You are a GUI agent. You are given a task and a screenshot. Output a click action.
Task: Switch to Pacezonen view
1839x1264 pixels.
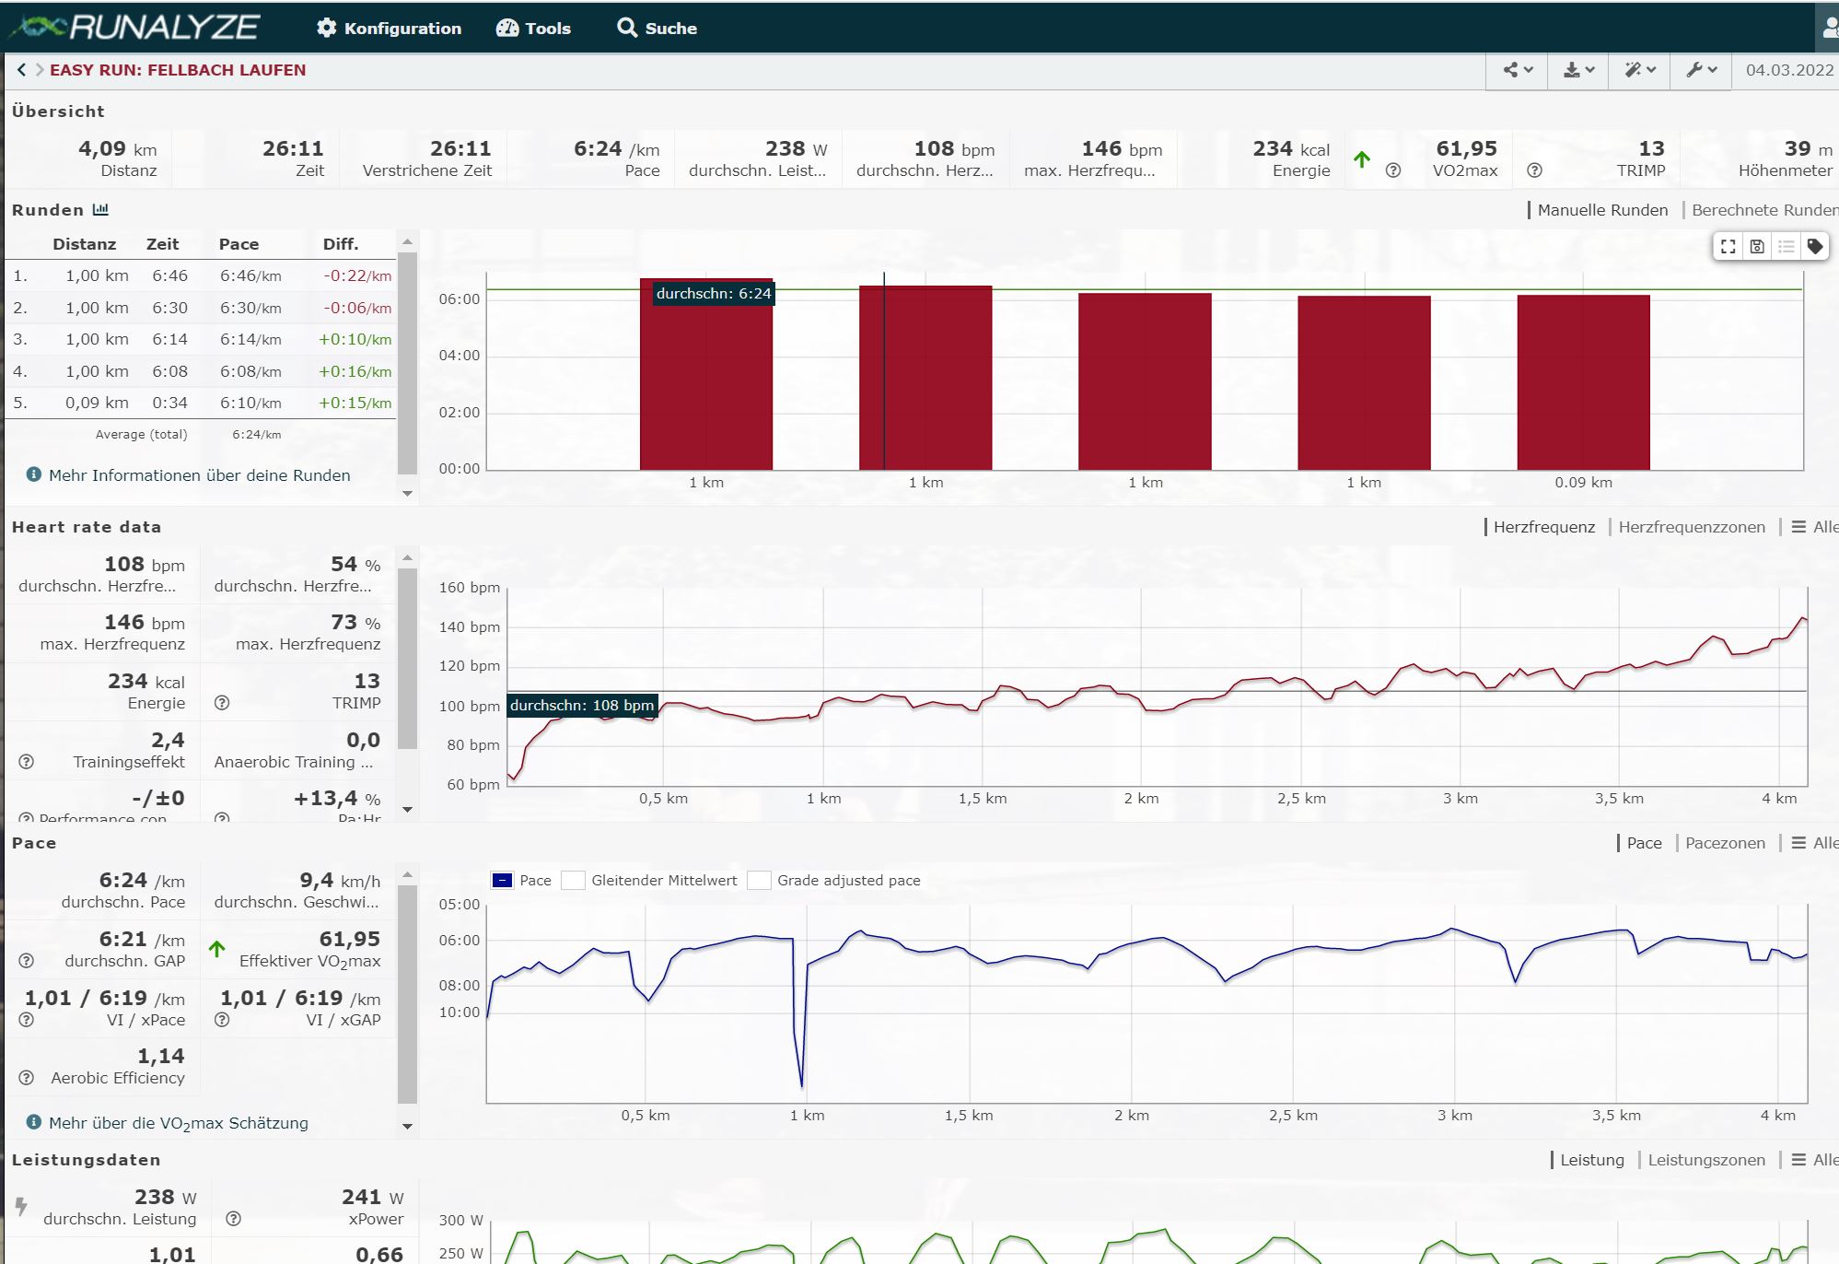pyautogui.click(x=1725, y=843)
